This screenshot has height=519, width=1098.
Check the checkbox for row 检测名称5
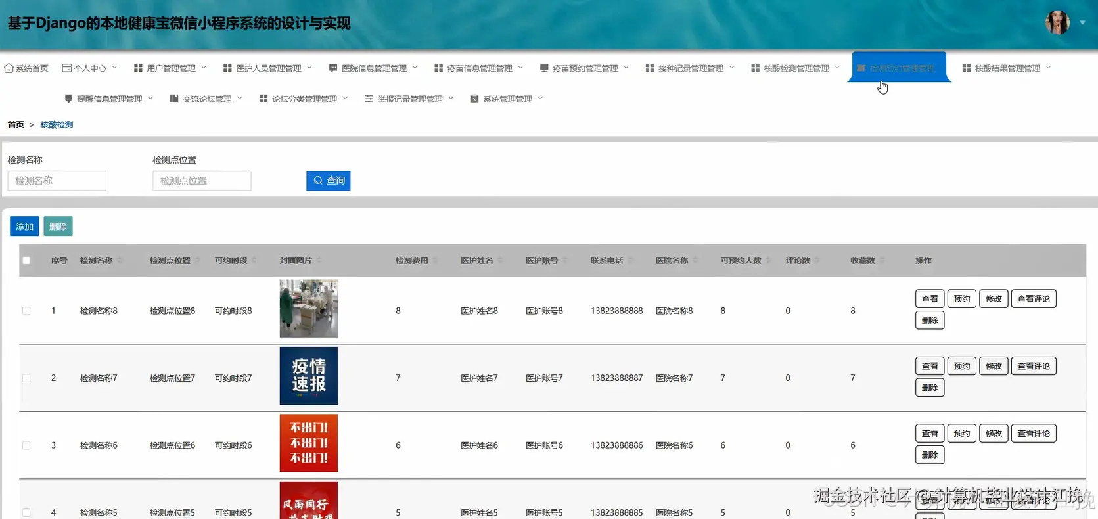pyautogui.click(x=26, y=513)
